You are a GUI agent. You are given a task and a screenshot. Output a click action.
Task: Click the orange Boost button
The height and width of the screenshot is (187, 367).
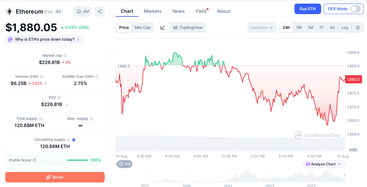point(55,177)
